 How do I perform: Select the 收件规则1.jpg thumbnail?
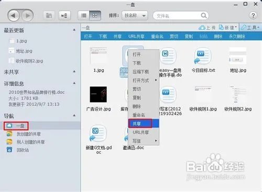tap(203, 94)
